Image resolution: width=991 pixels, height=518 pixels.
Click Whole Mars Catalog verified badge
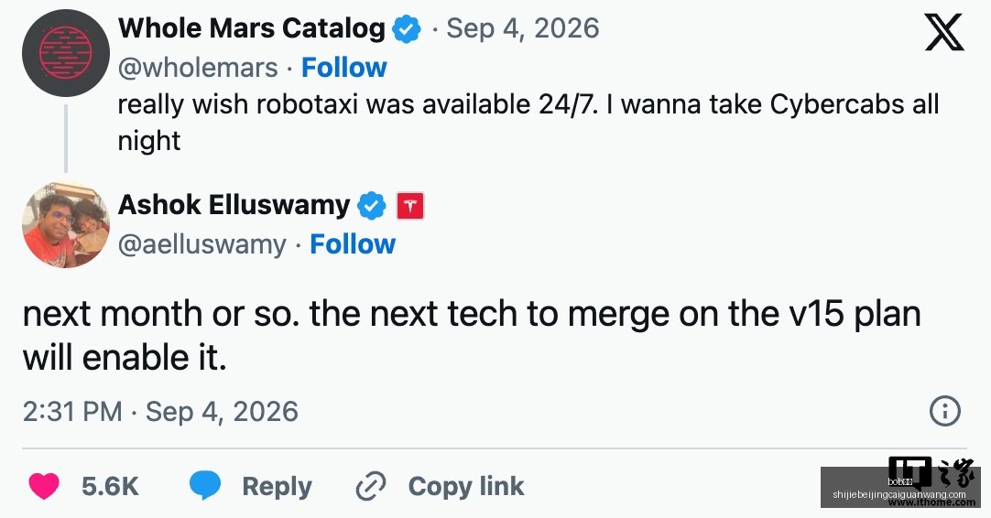(407, 29)
